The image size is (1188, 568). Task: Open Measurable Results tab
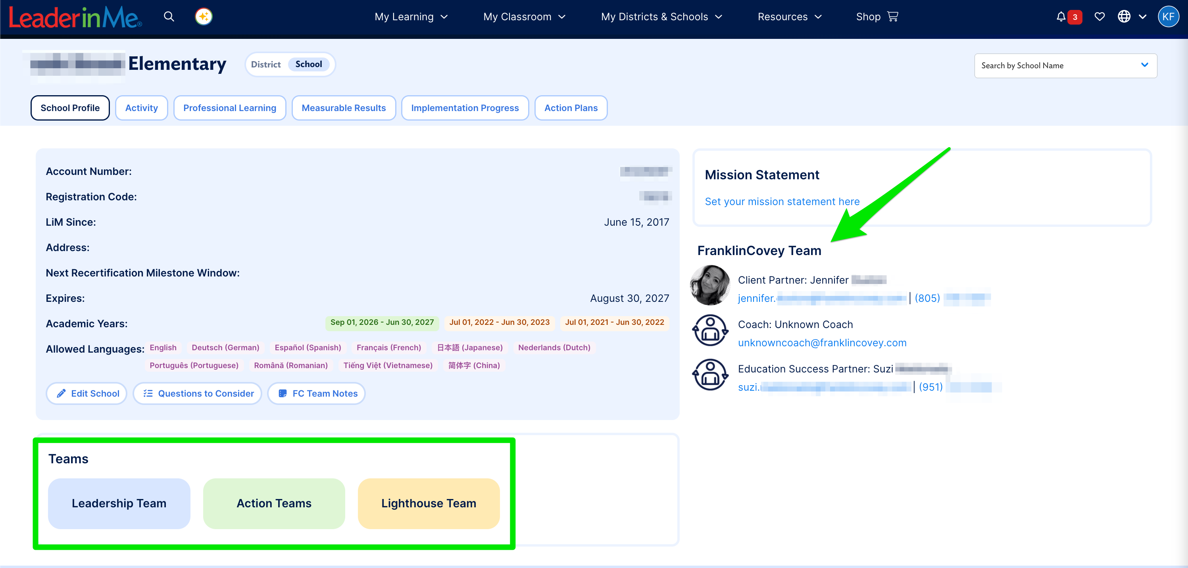click(x=344, y=108)
